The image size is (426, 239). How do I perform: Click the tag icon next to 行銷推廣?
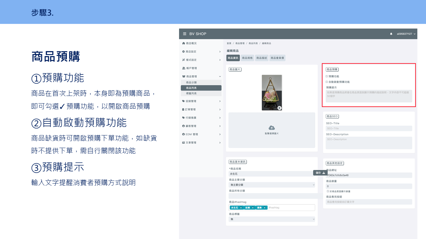183,118
